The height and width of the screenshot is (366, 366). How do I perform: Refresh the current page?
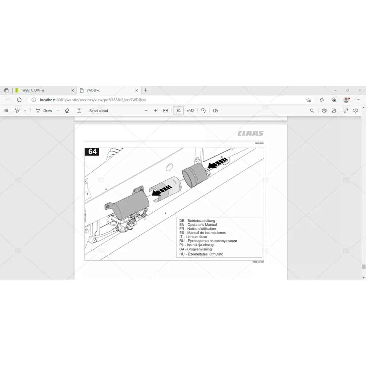[x=19, y=100]
